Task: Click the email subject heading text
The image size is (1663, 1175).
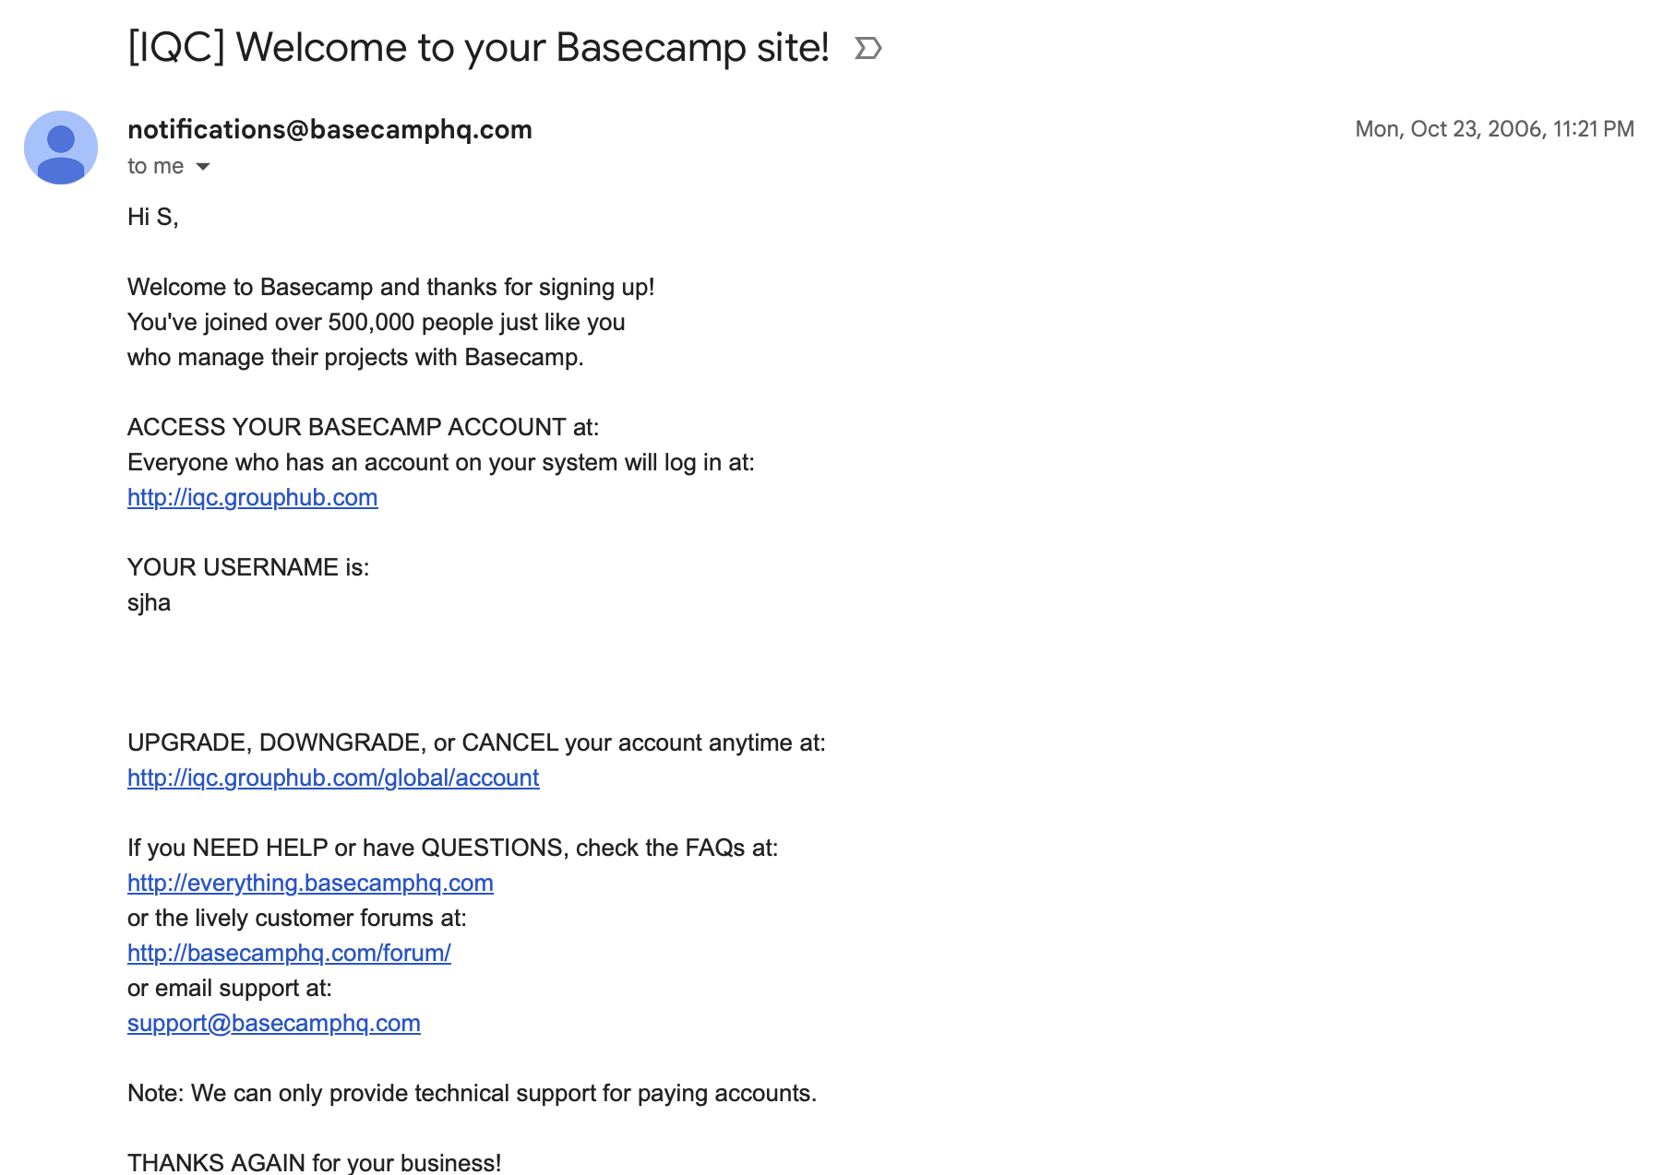Action: tap(478, 48)
